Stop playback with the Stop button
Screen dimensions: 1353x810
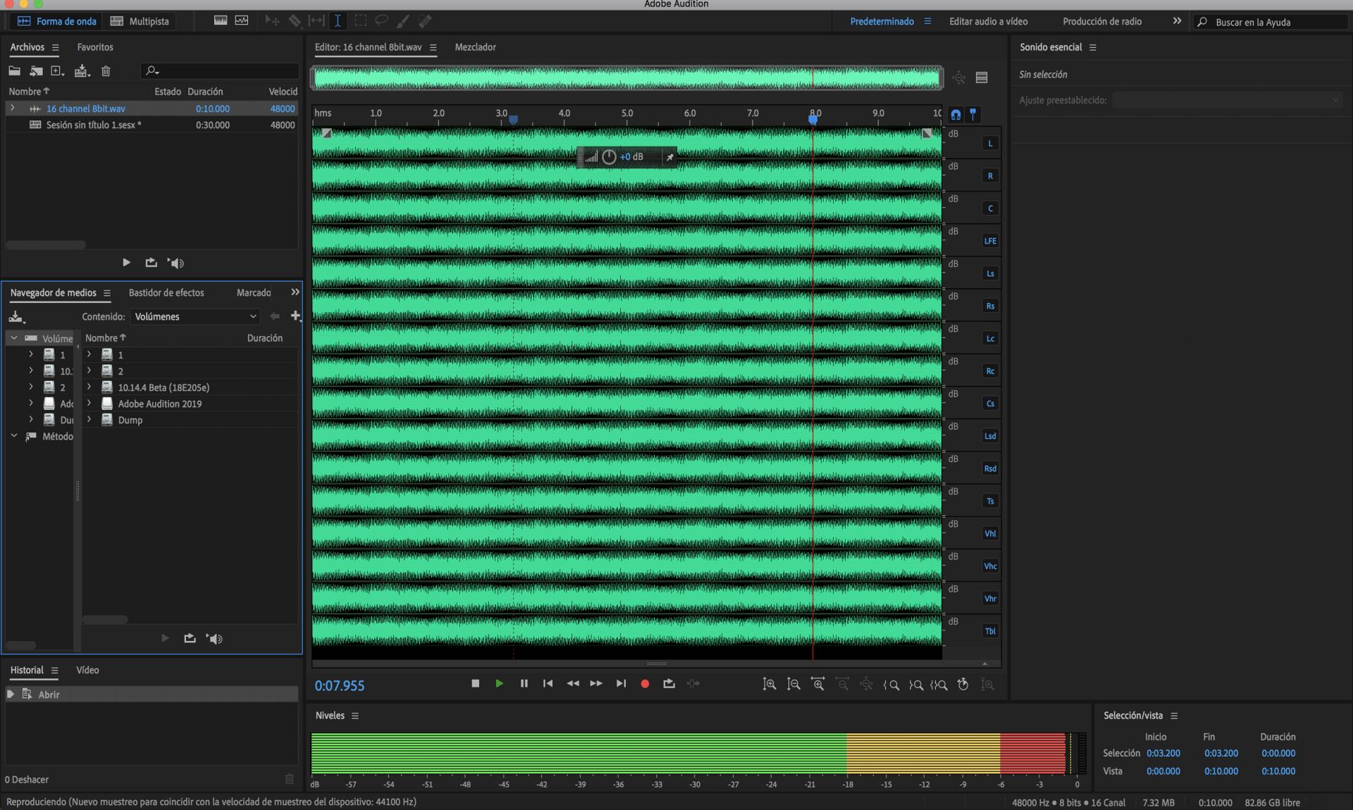[x=475, y=684]
